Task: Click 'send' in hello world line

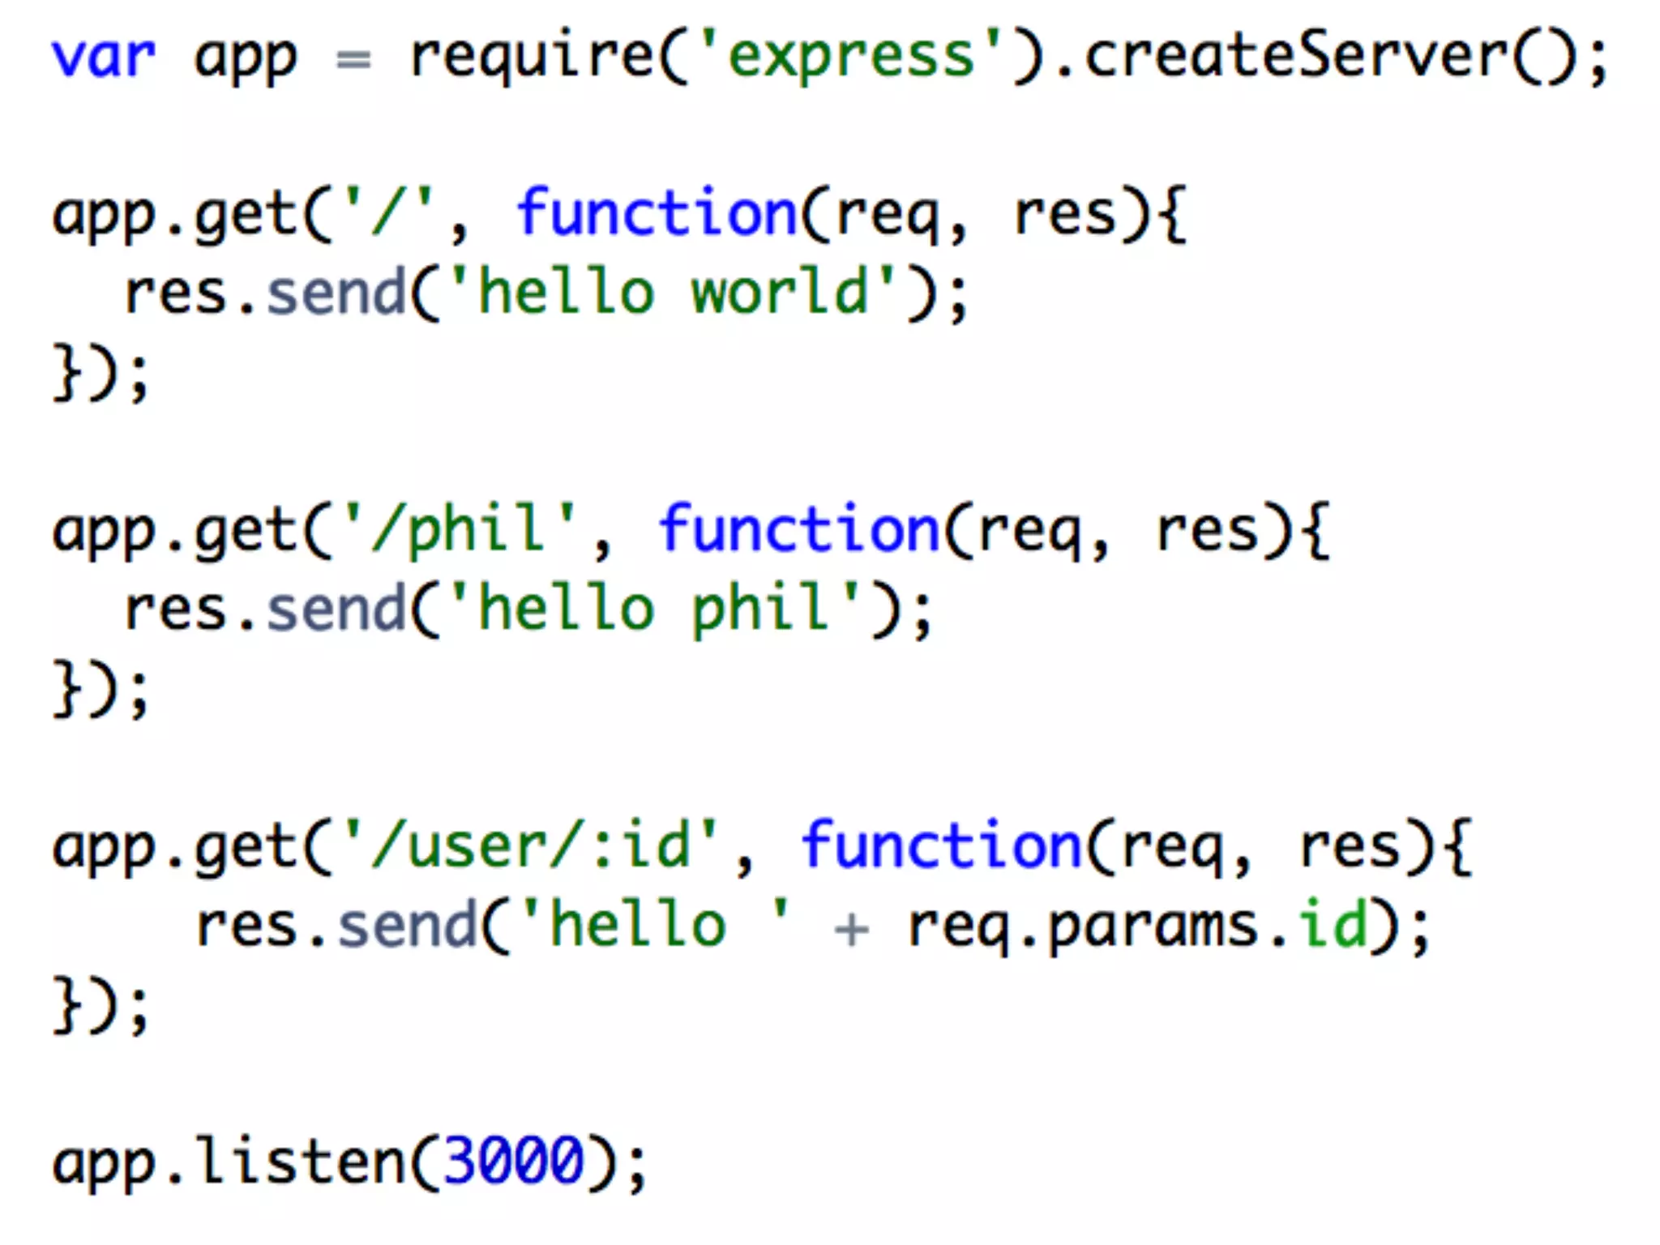Action: pyautogui.click(x=336, y=293)
